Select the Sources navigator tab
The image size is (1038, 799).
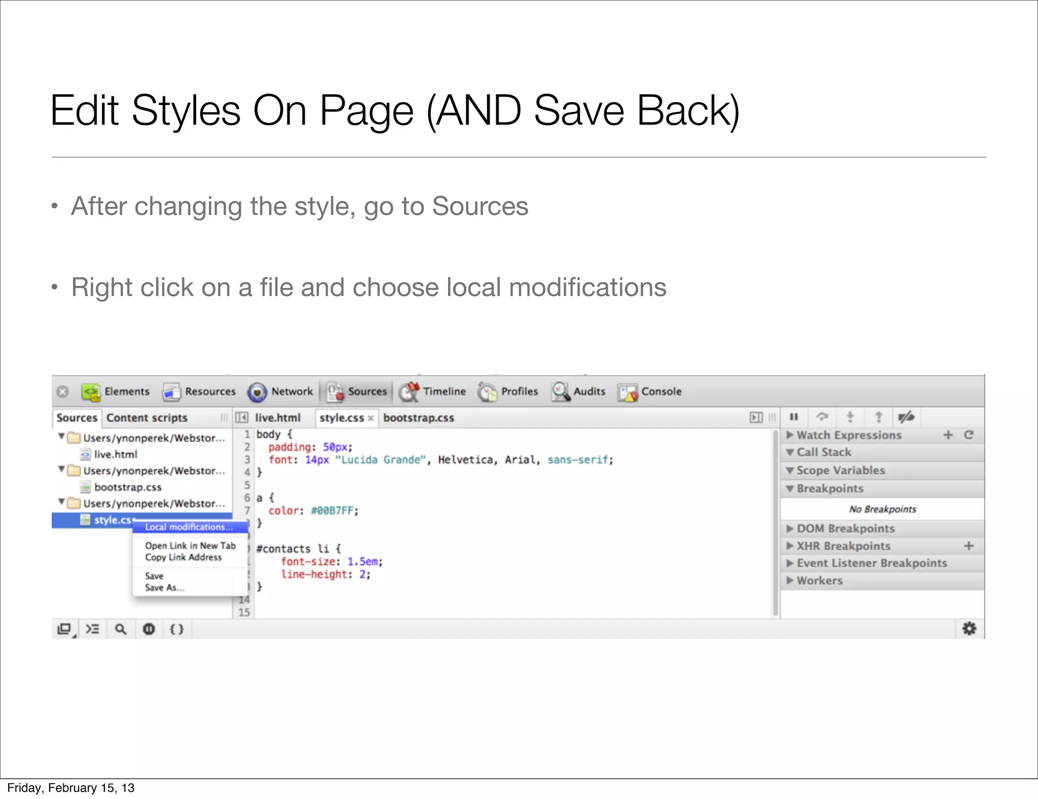click(77, 418)
